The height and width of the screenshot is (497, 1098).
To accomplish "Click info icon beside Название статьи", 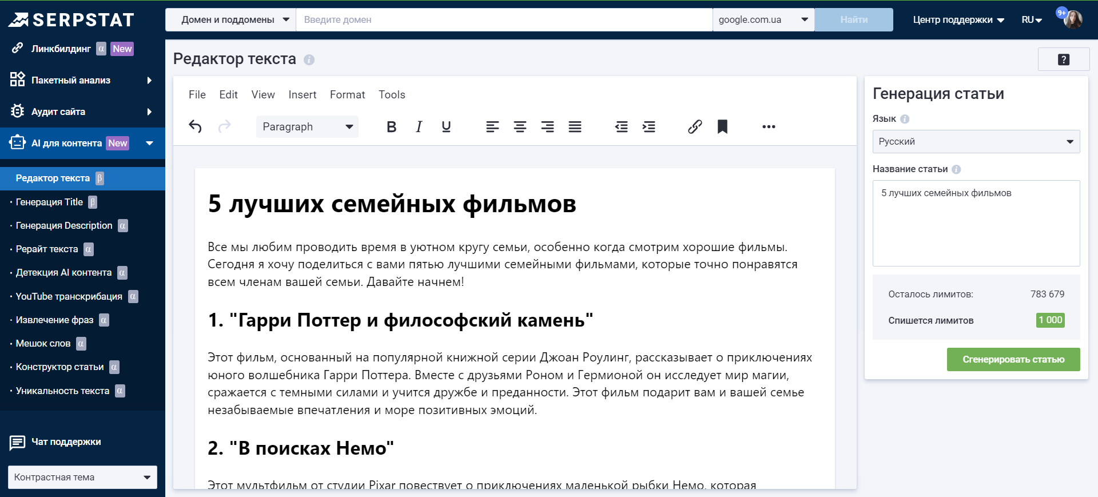I will (956, 169).
